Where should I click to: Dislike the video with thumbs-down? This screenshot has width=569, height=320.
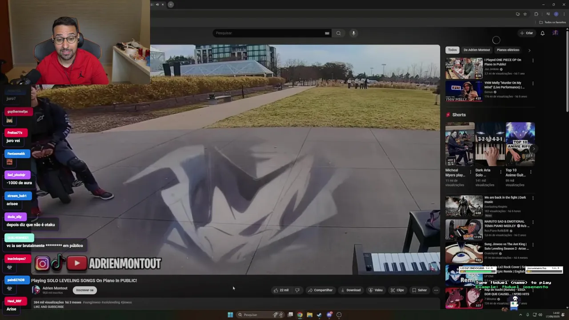(x=297, y=290)
